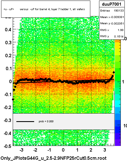Click the cyan segment of the color palette
Screen dimensions: 127x162
point(118,104)
